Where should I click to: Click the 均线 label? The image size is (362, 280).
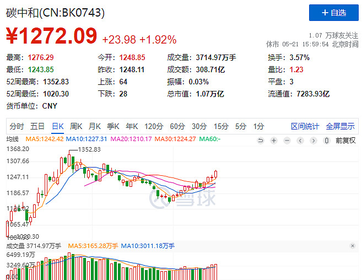(x=12, y=139)
